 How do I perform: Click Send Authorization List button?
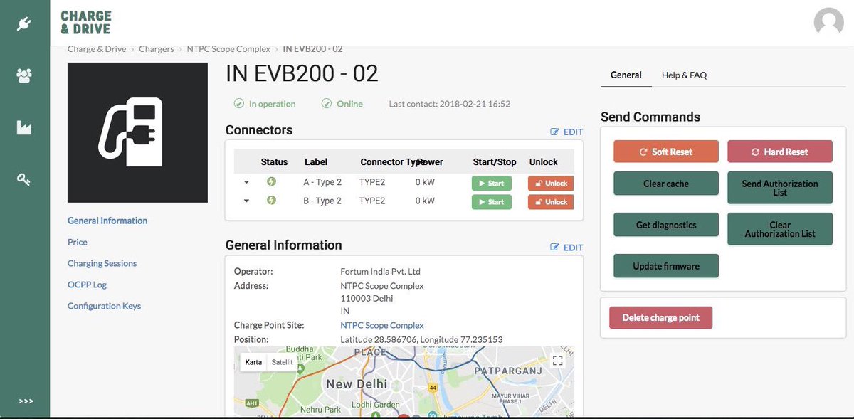tap(780, 188)
